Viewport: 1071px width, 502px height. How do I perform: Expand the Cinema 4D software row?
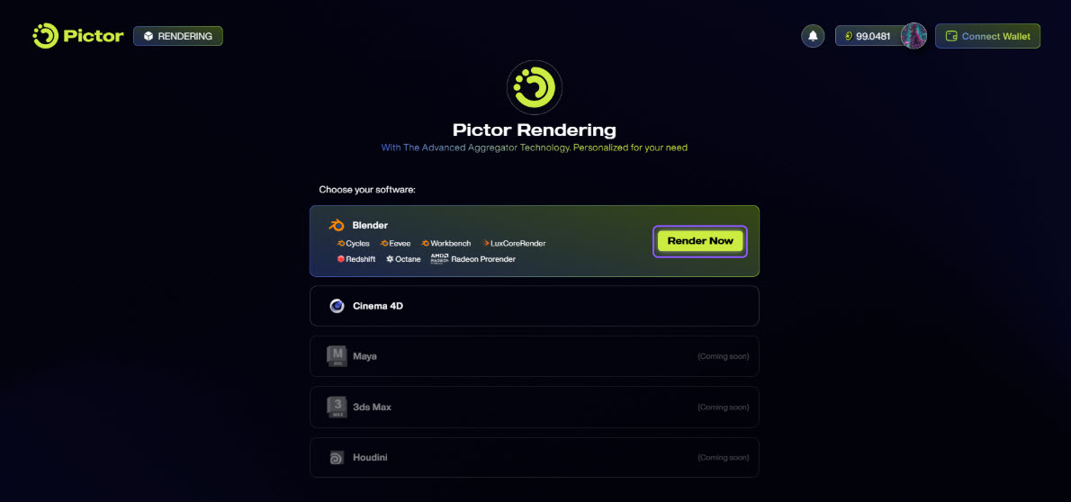point(534,306)
